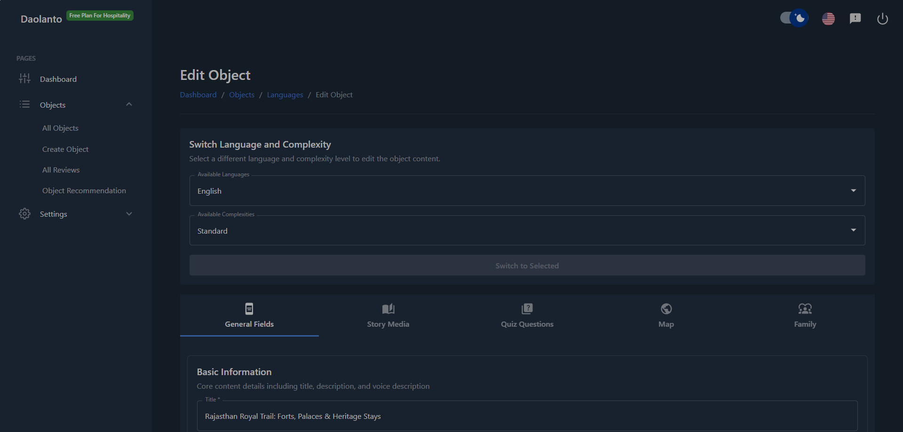The image size is (903, 432).
Task: Click the Story Media book icon
Action: coord(388,309)
